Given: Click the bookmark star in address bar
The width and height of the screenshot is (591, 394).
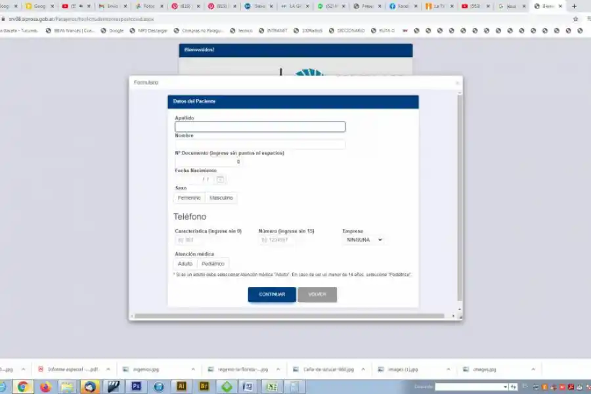Looking at the screenshot, I should (575, 20).
